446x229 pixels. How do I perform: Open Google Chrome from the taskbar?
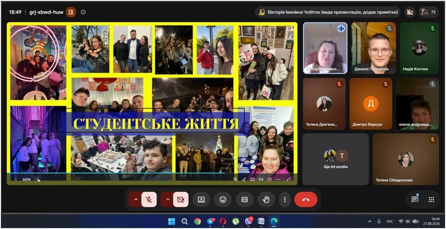click(197, 221)
